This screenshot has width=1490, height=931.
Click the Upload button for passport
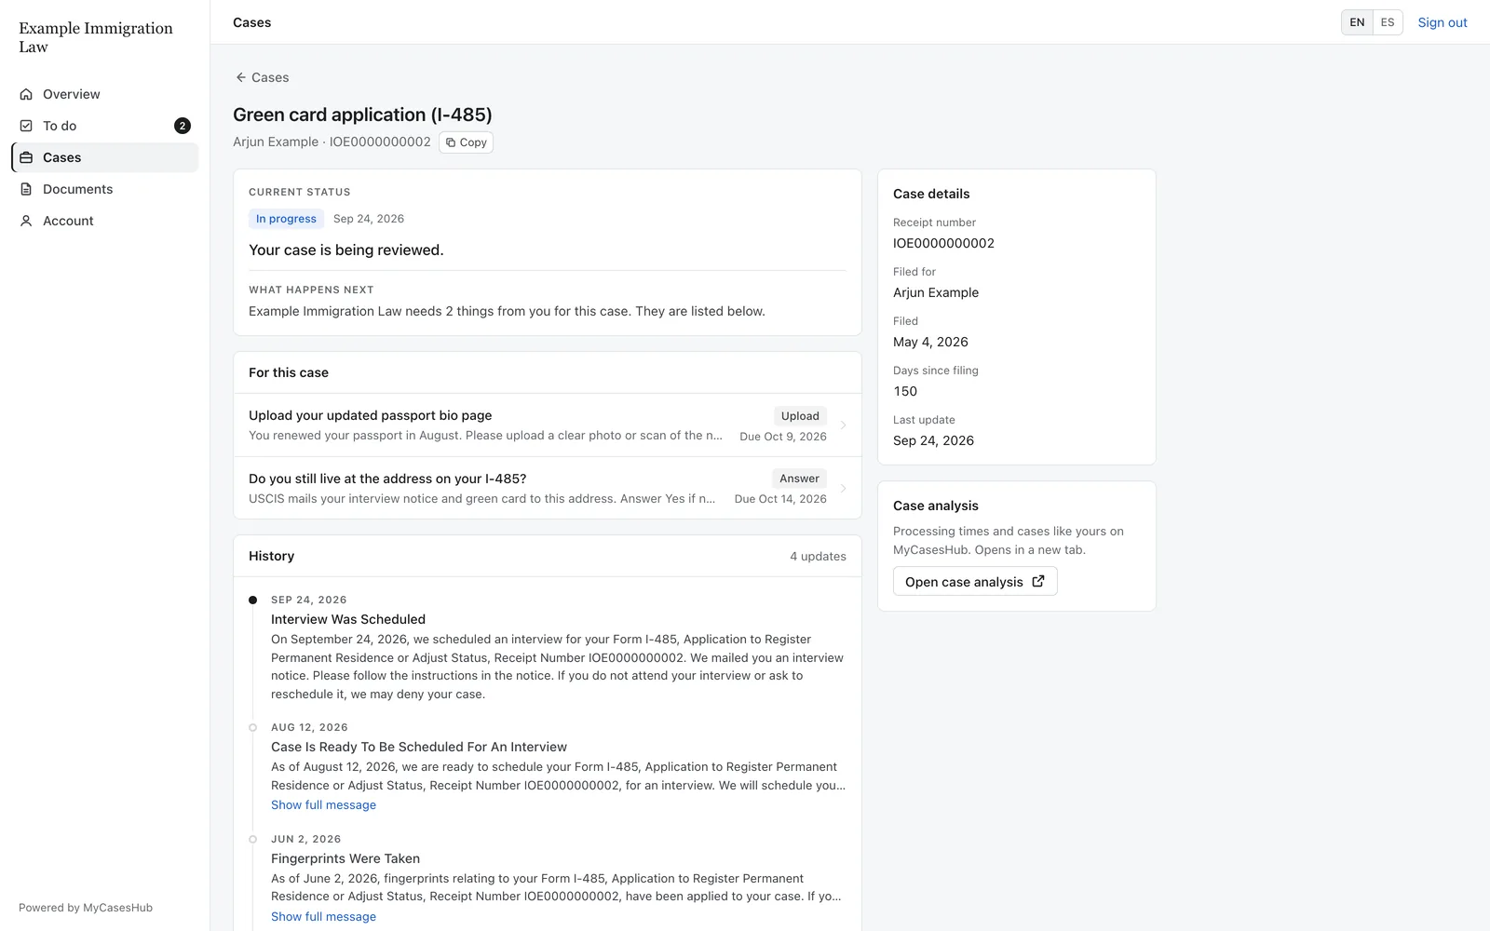(800, 416)
